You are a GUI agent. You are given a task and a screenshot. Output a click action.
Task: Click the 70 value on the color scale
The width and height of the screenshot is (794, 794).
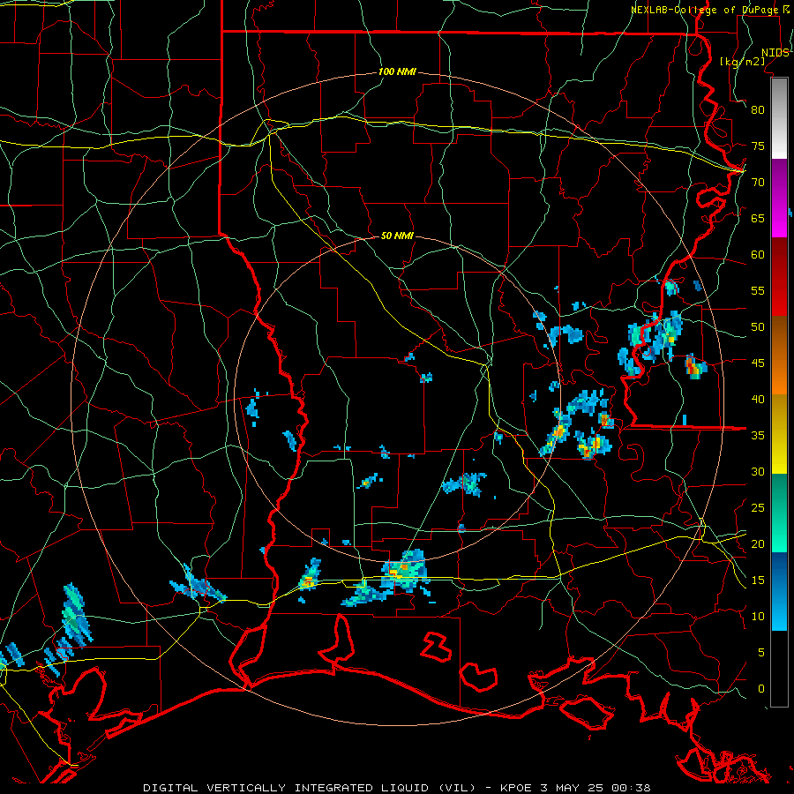(758, 183)
